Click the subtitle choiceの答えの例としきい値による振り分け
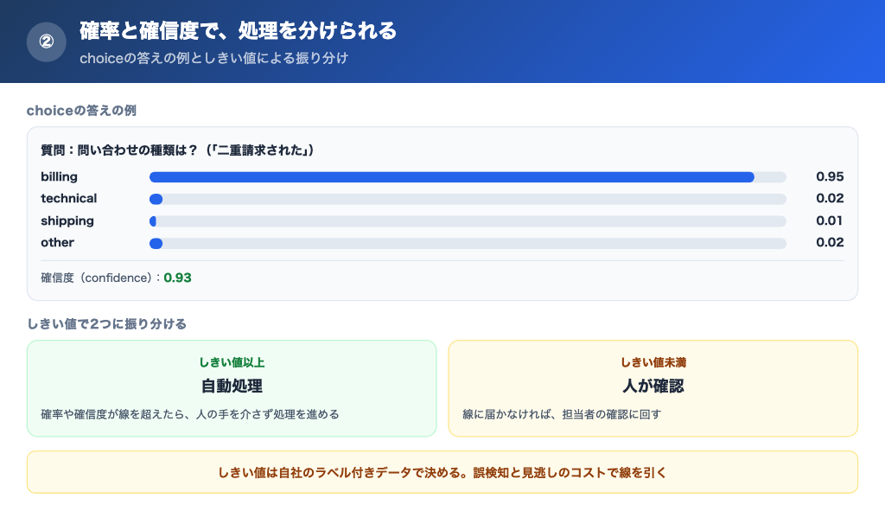Image resolution: width=885 pixels, height=511 pixels. [214, 58]
